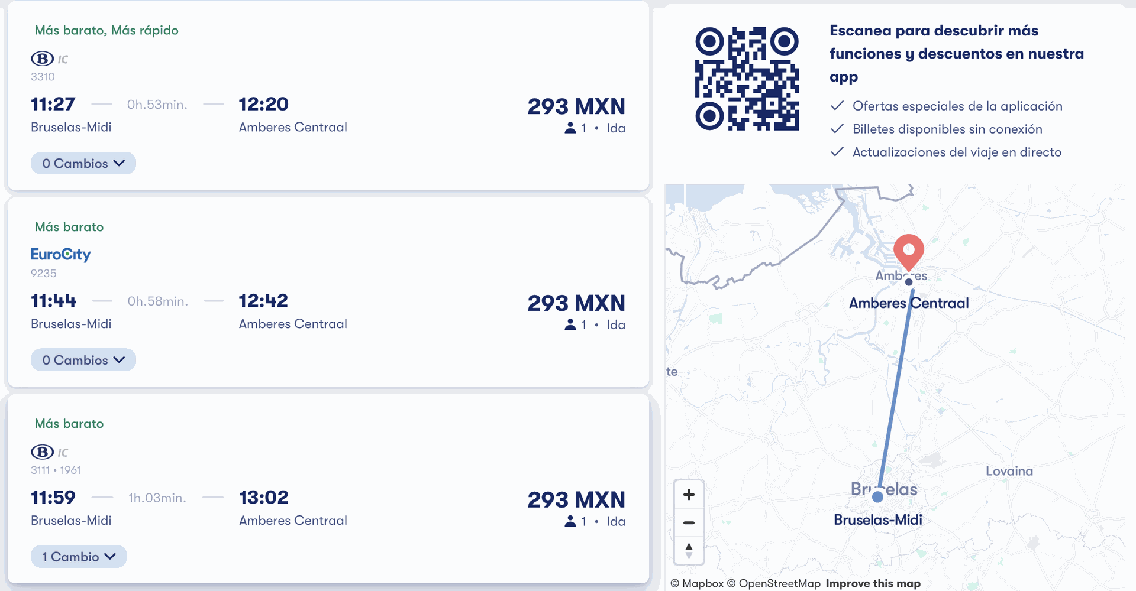Expand 0 Cambios on the 11:27 train

click(x=83, y=163)
